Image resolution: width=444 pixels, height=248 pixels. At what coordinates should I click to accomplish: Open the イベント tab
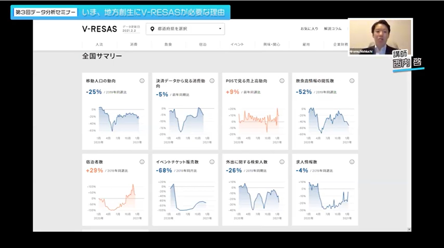237,44
